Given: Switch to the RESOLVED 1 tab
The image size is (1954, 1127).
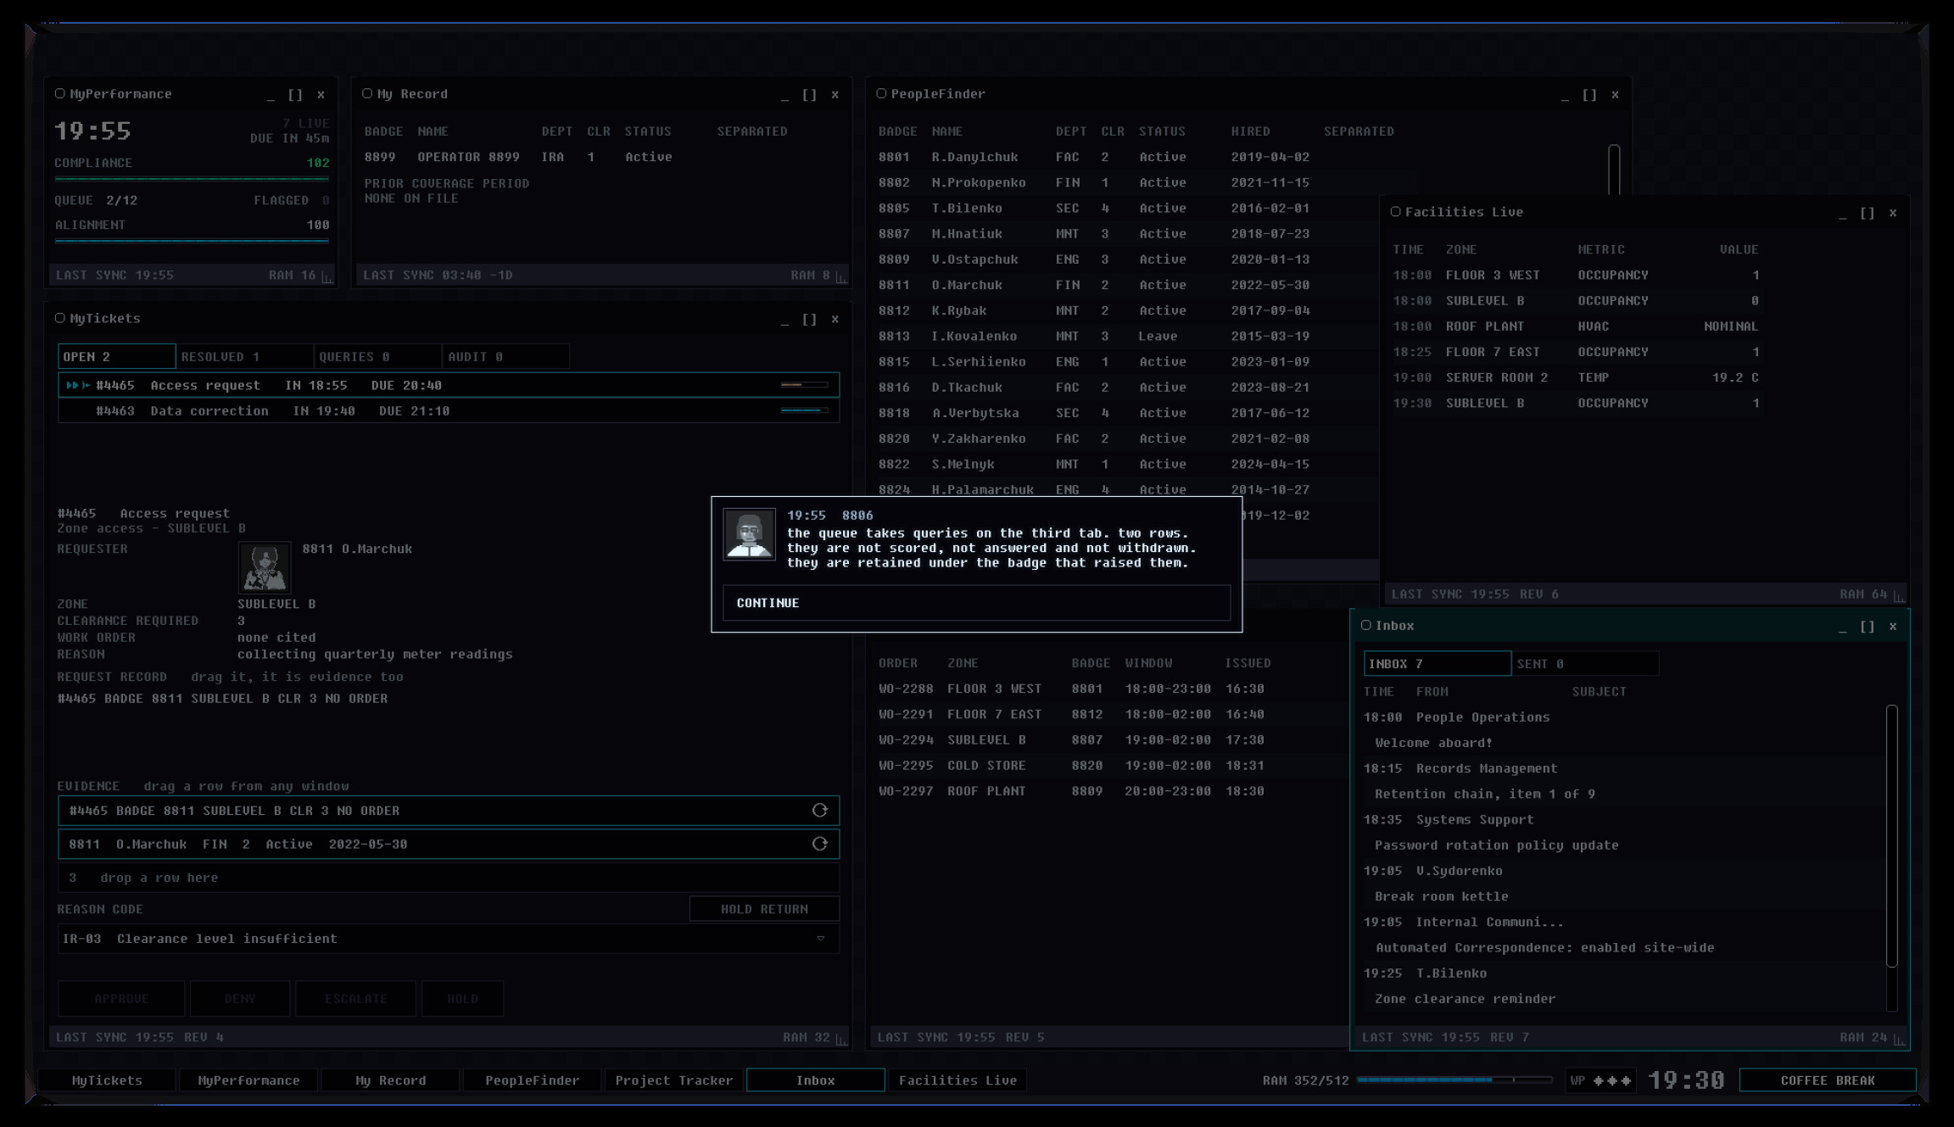Looking at the screenshot, I should click(x=244, y=356).
